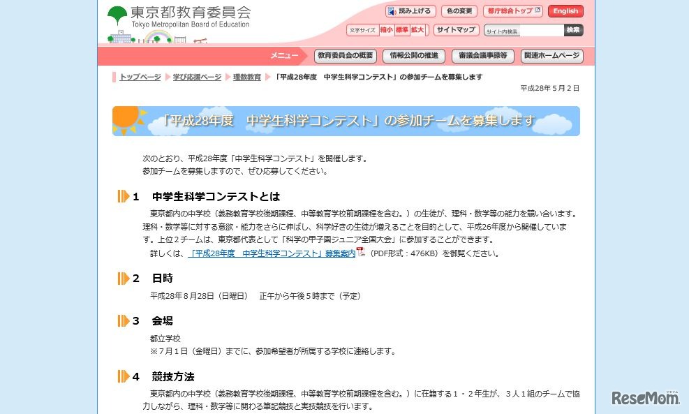The image size is (689, 414).
Task: Click the 東京都教育委員会 site title
Action: [191, 13]
